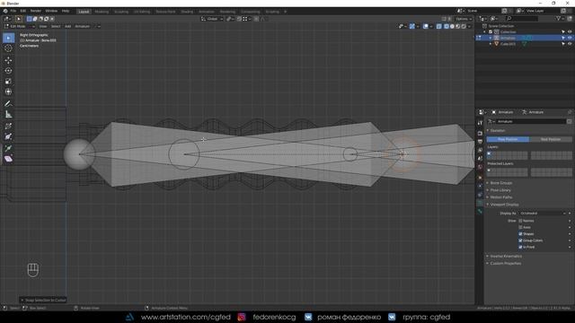Pin the properties editor context
Image resolution: width=575 pixels, height=323 pixels.
coord(570,112)
